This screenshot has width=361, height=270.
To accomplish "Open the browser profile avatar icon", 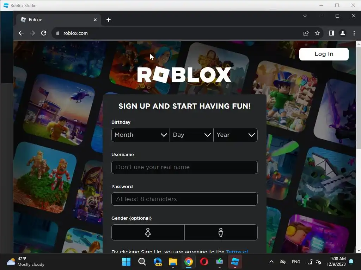I will tap(343, 33).
